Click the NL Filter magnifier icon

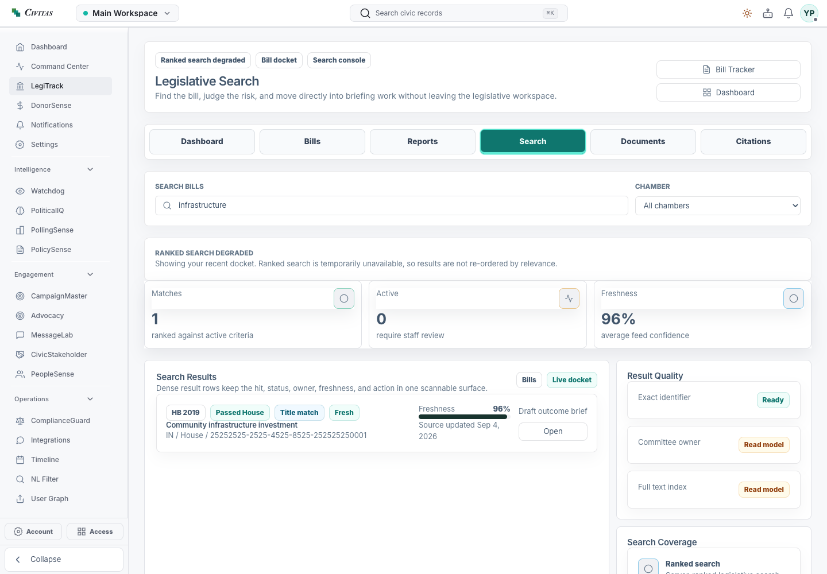(x=20, y=479)
